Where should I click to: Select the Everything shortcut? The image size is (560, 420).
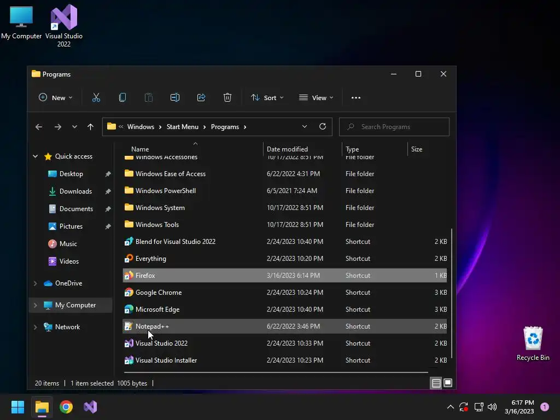click(x=284, y=259)
